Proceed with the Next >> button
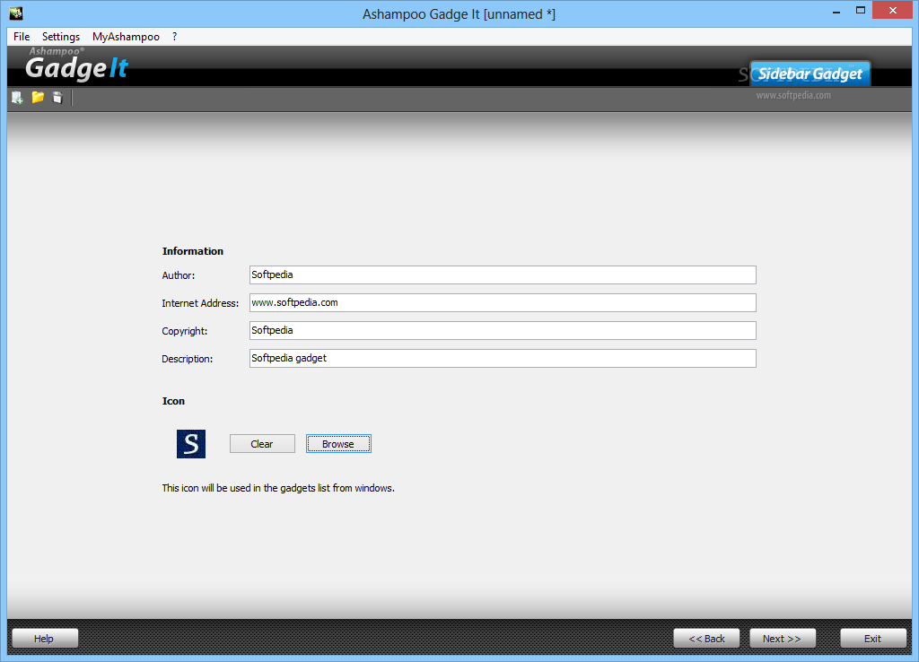 click(783, 639)
